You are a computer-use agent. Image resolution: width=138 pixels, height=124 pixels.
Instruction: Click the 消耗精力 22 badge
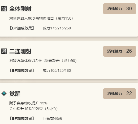119,94
